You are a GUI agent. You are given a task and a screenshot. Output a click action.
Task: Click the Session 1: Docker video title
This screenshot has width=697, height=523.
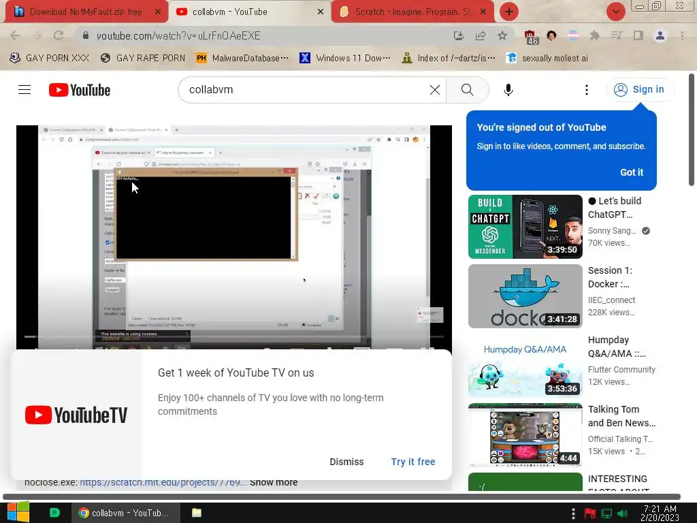pyautogui.click(x=610, y=277)
